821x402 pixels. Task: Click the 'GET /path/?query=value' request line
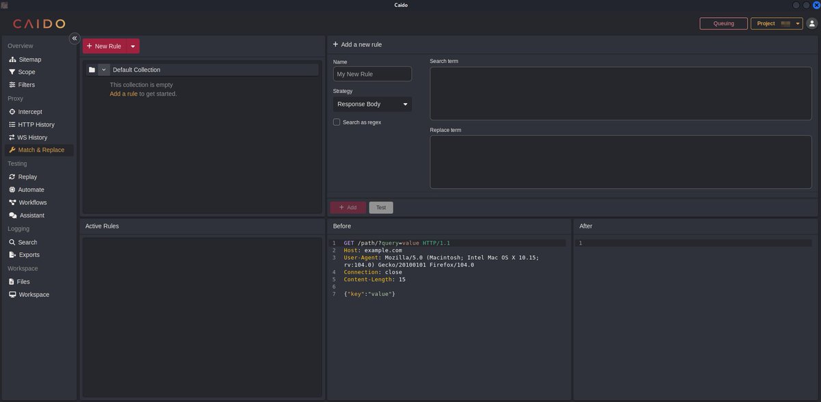(397, 243)
